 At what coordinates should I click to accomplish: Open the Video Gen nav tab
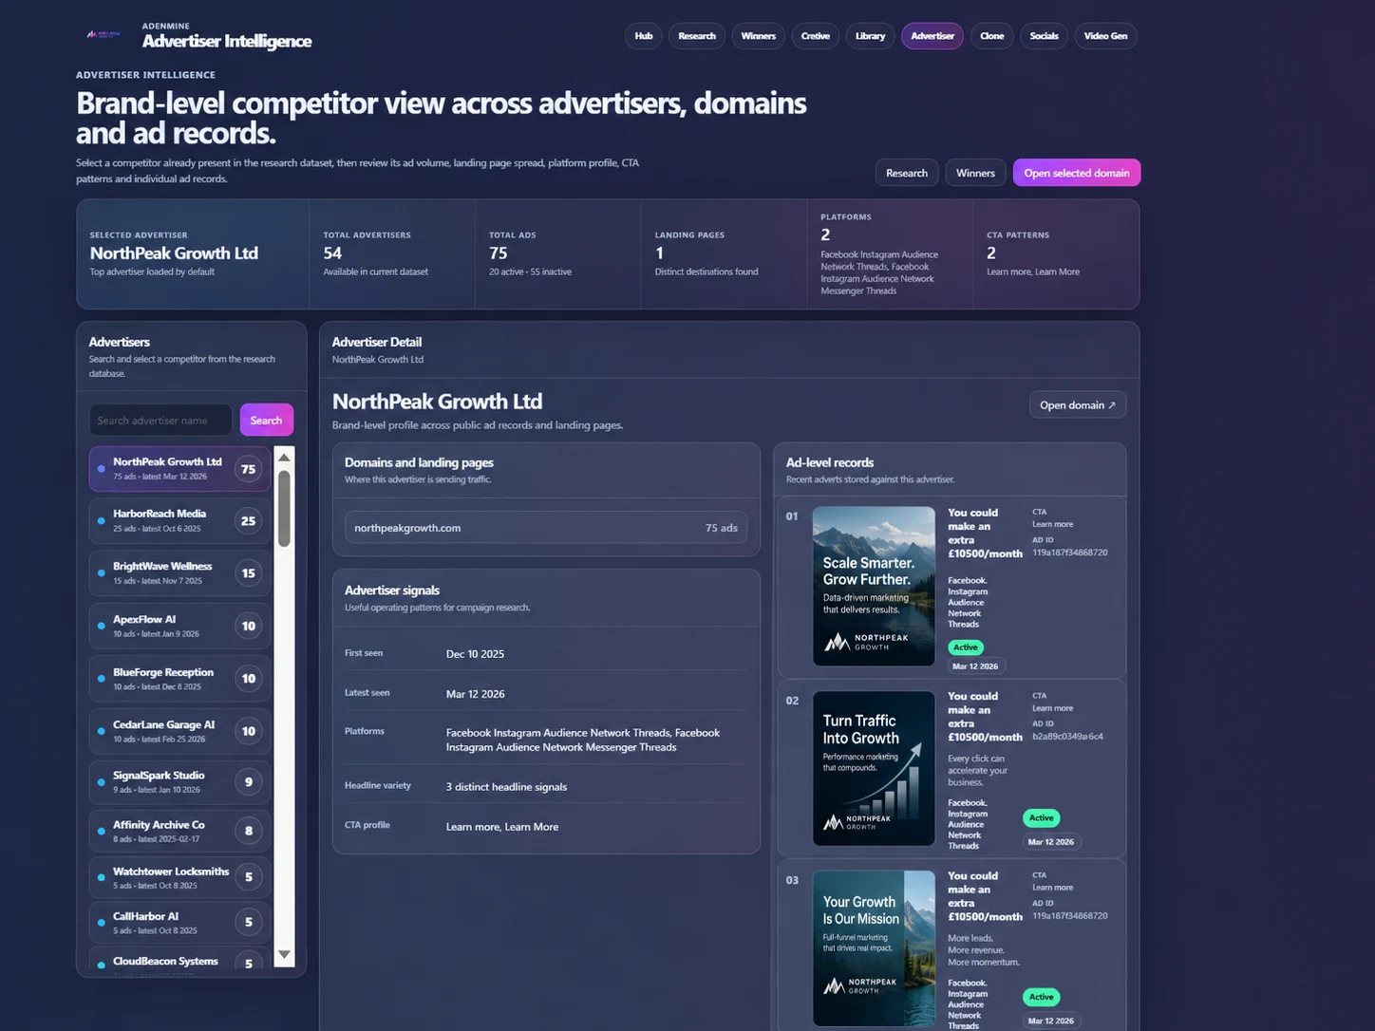pyautogui.click(x=1105, y=36)
